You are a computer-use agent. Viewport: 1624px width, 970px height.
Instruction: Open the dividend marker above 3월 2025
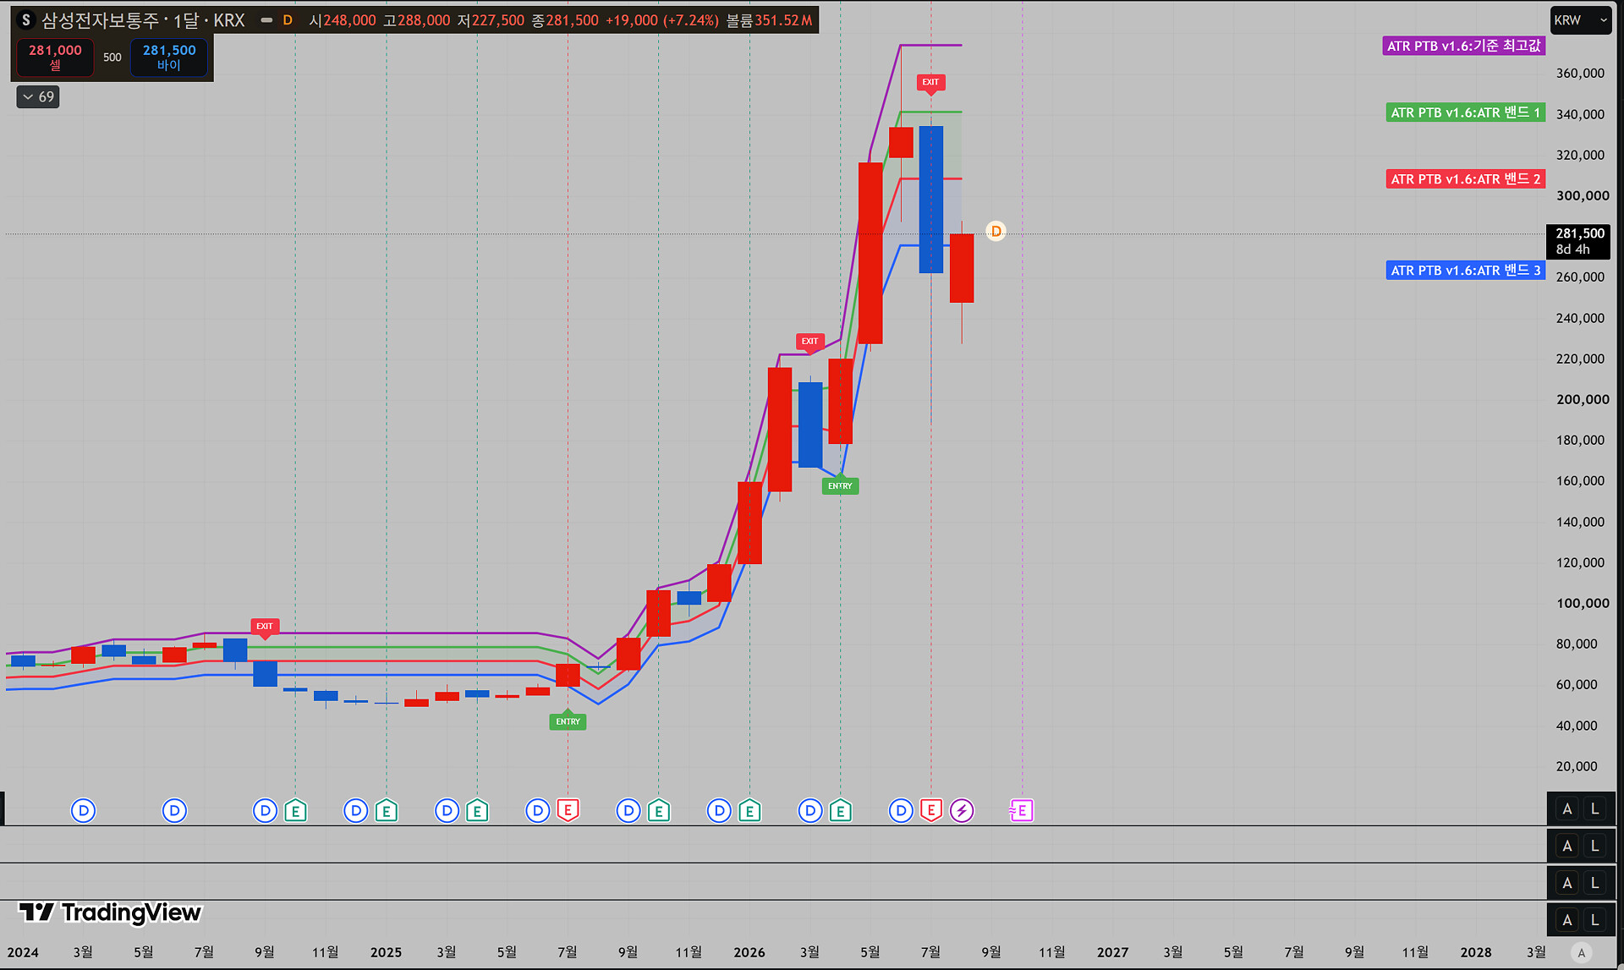[x=447, y=811]
